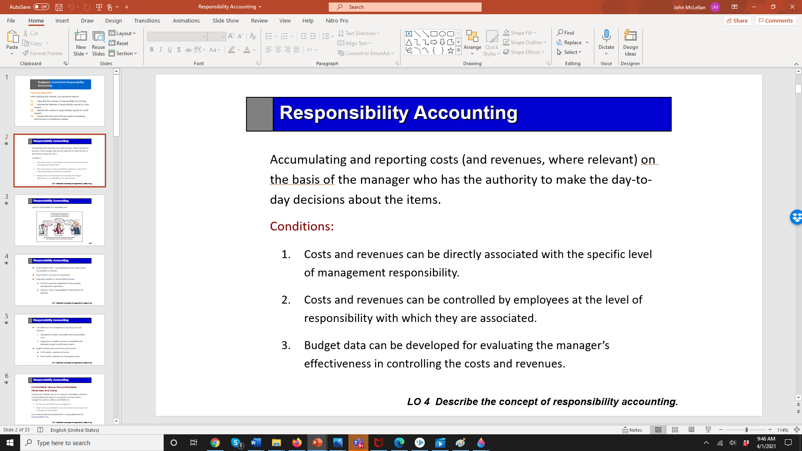Fit slide to current window icon
802x451 pixels.
coord(797,430)
